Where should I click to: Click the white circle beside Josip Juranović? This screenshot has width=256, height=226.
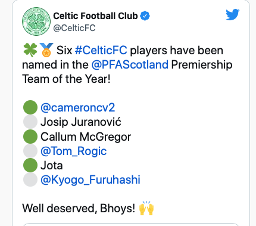point(30,122)
